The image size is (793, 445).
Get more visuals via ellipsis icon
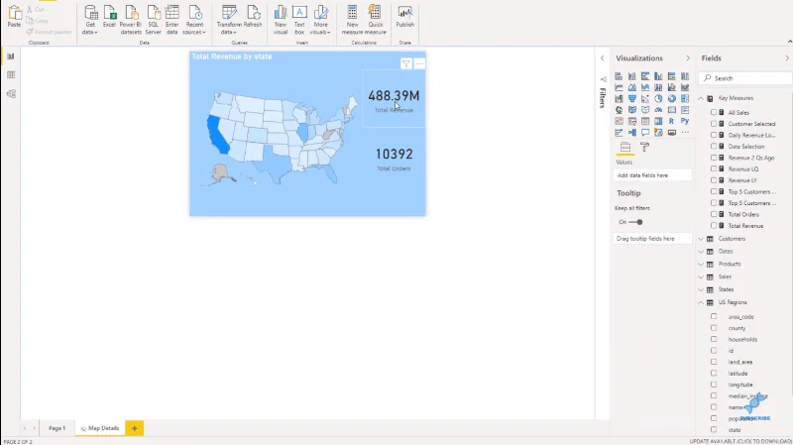click(x=685, y=133)
